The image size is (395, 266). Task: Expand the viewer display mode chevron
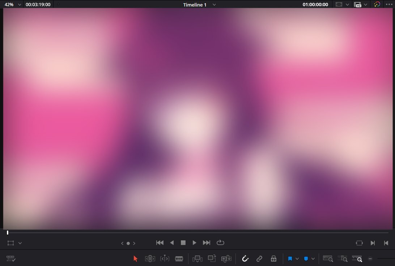(347, 5)
